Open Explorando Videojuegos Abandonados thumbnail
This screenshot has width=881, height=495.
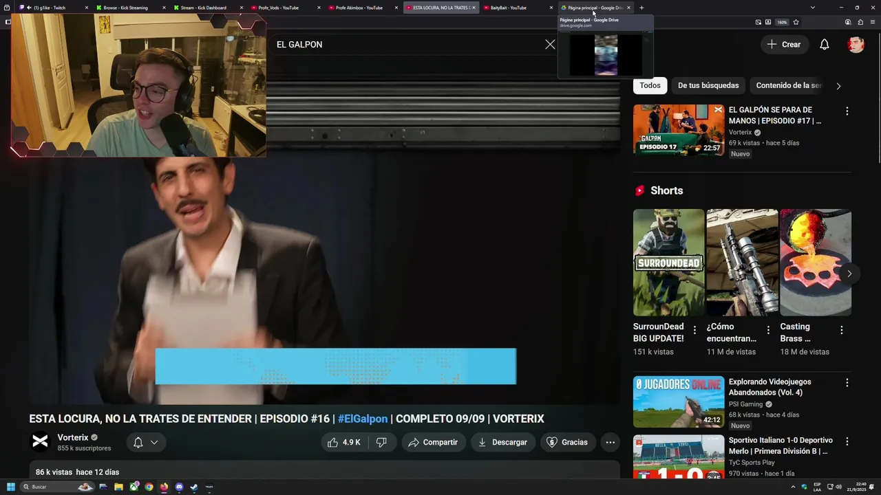[x=679, y=401]
